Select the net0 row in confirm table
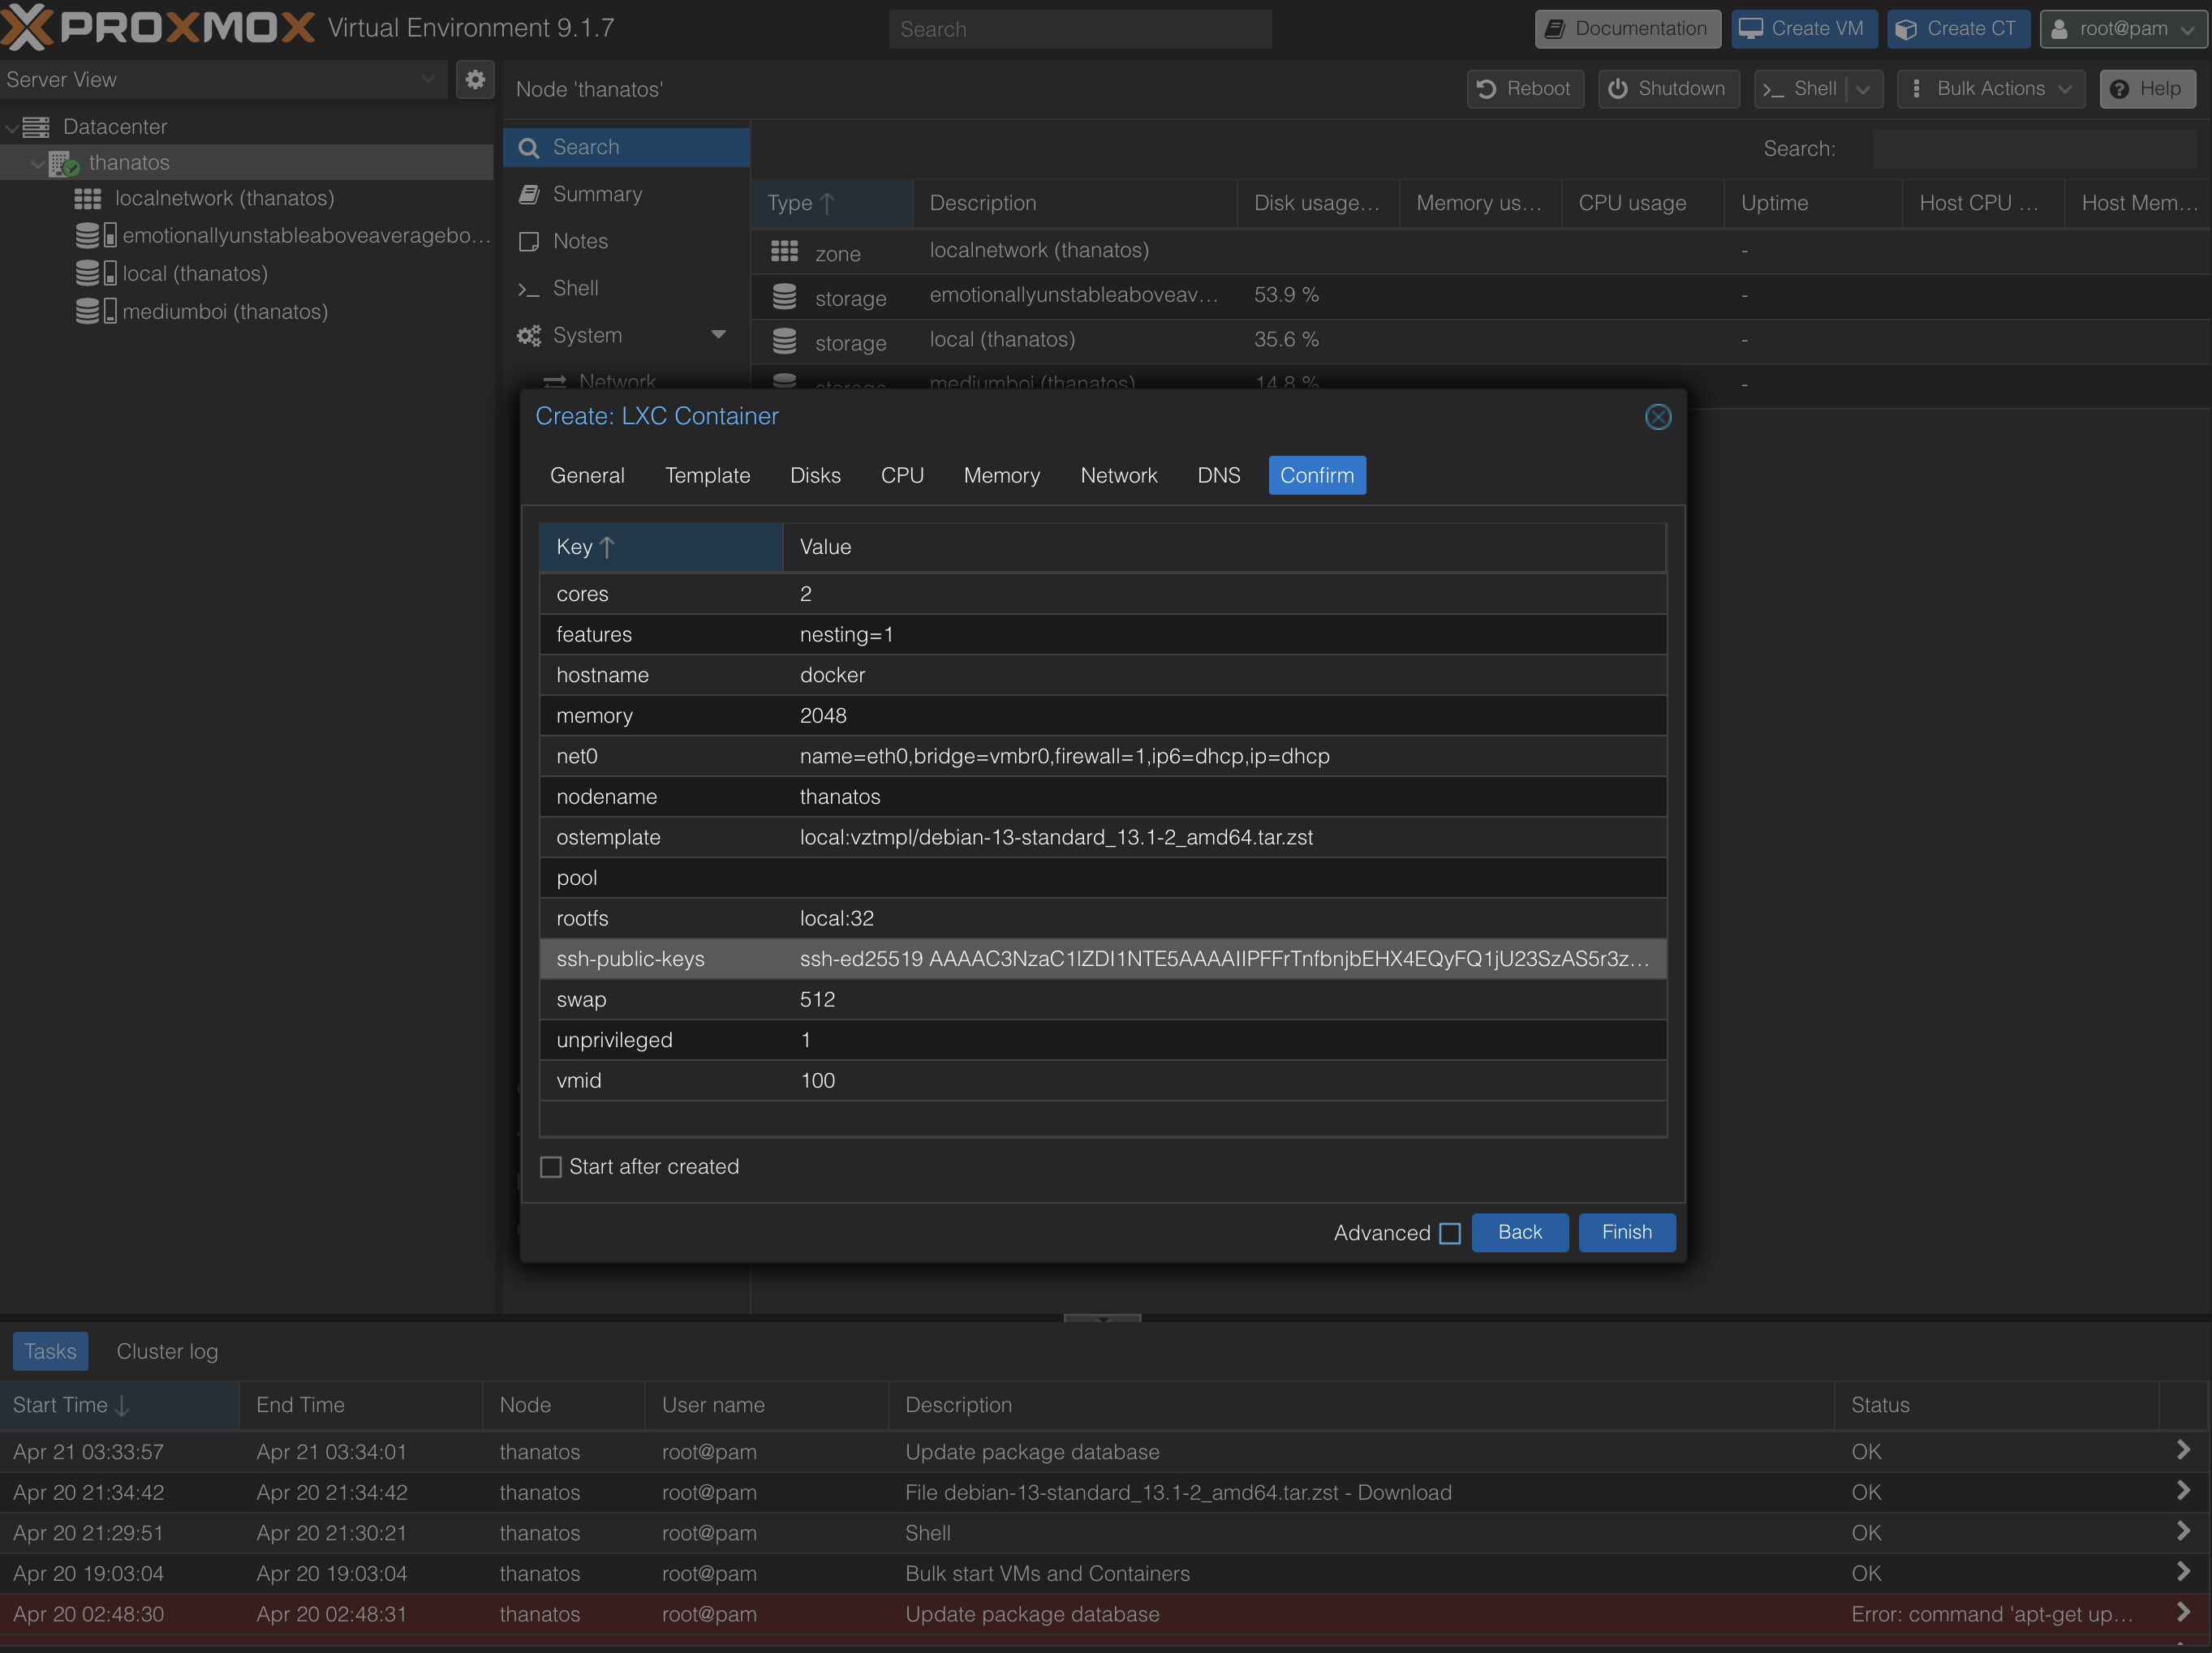The image size is (2212, 1653). [x=1103, y=757]
